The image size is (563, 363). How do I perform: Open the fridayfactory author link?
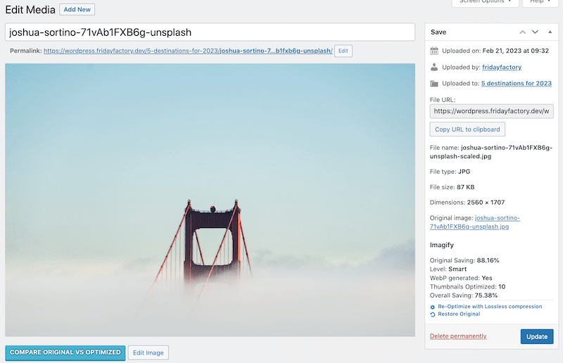click(x=502, y=67)
